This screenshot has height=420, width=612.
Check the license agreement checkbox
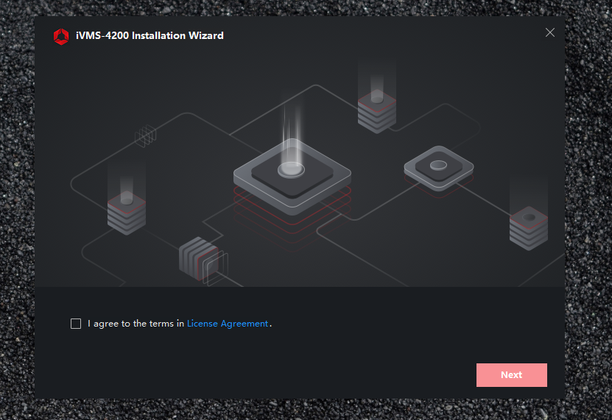click(x=76, y=324)
